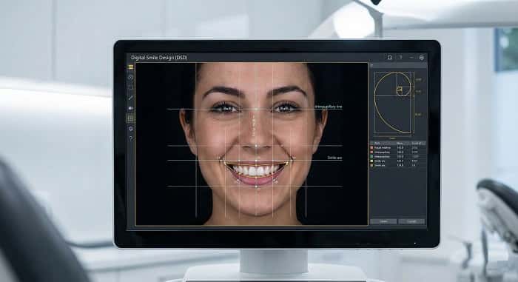
Task: Click the "Digital Smile Design (DSD)" title text
Action: point(159,58)
